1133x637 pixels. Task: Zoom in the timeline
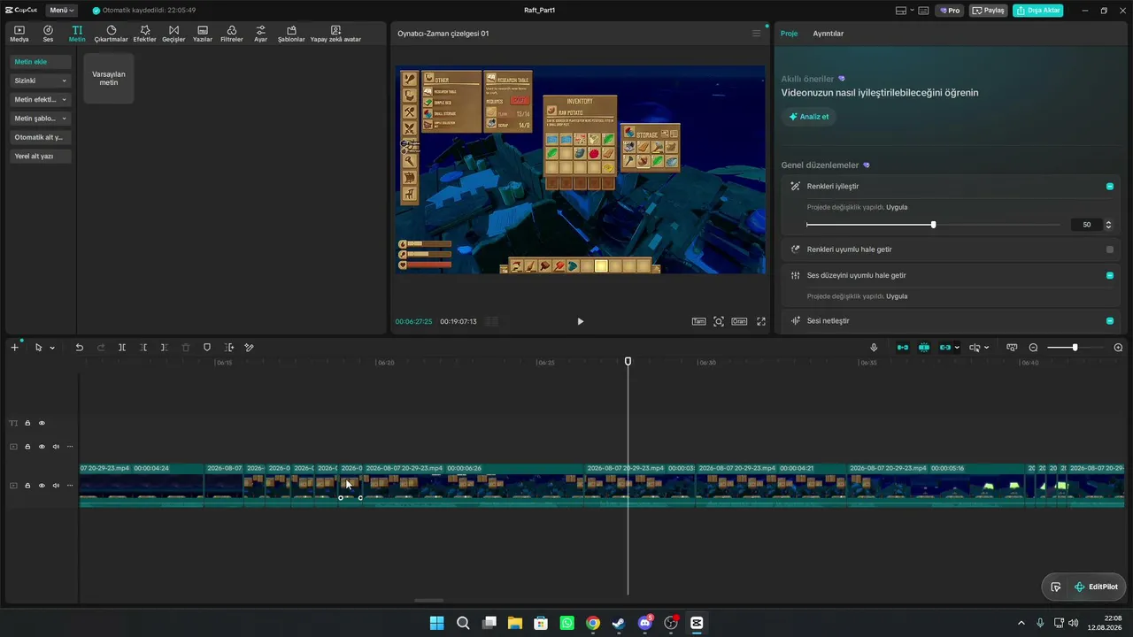[1118, 348]
